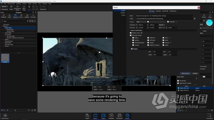
Task: Open the Camera menu
Action: click(x=24, y=4)
